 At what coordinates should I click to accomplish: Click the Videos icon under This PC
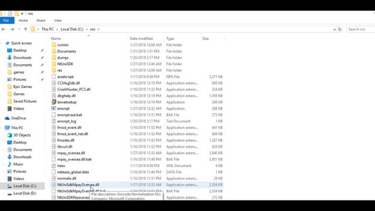tap(9, 179)
